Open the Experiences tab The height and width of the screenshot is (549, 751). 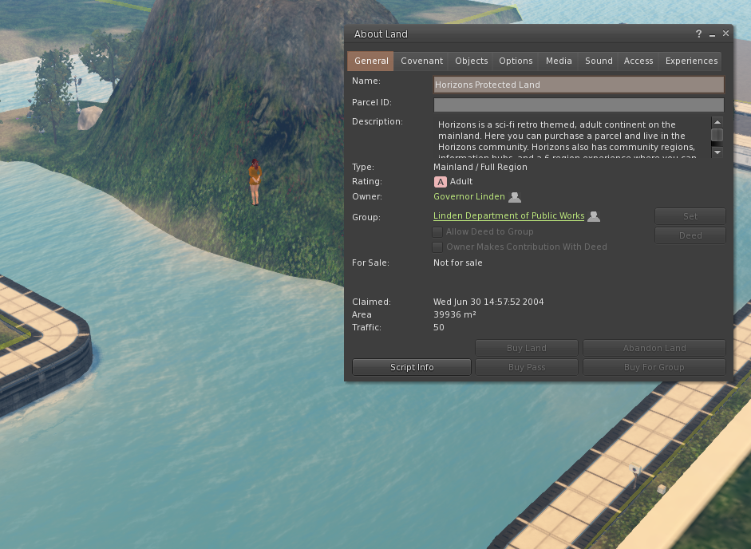[x=691, y=60]
